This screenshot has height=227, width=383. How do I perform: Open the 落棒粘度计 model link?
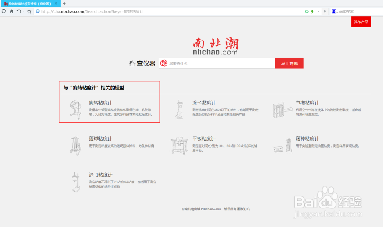307,139
